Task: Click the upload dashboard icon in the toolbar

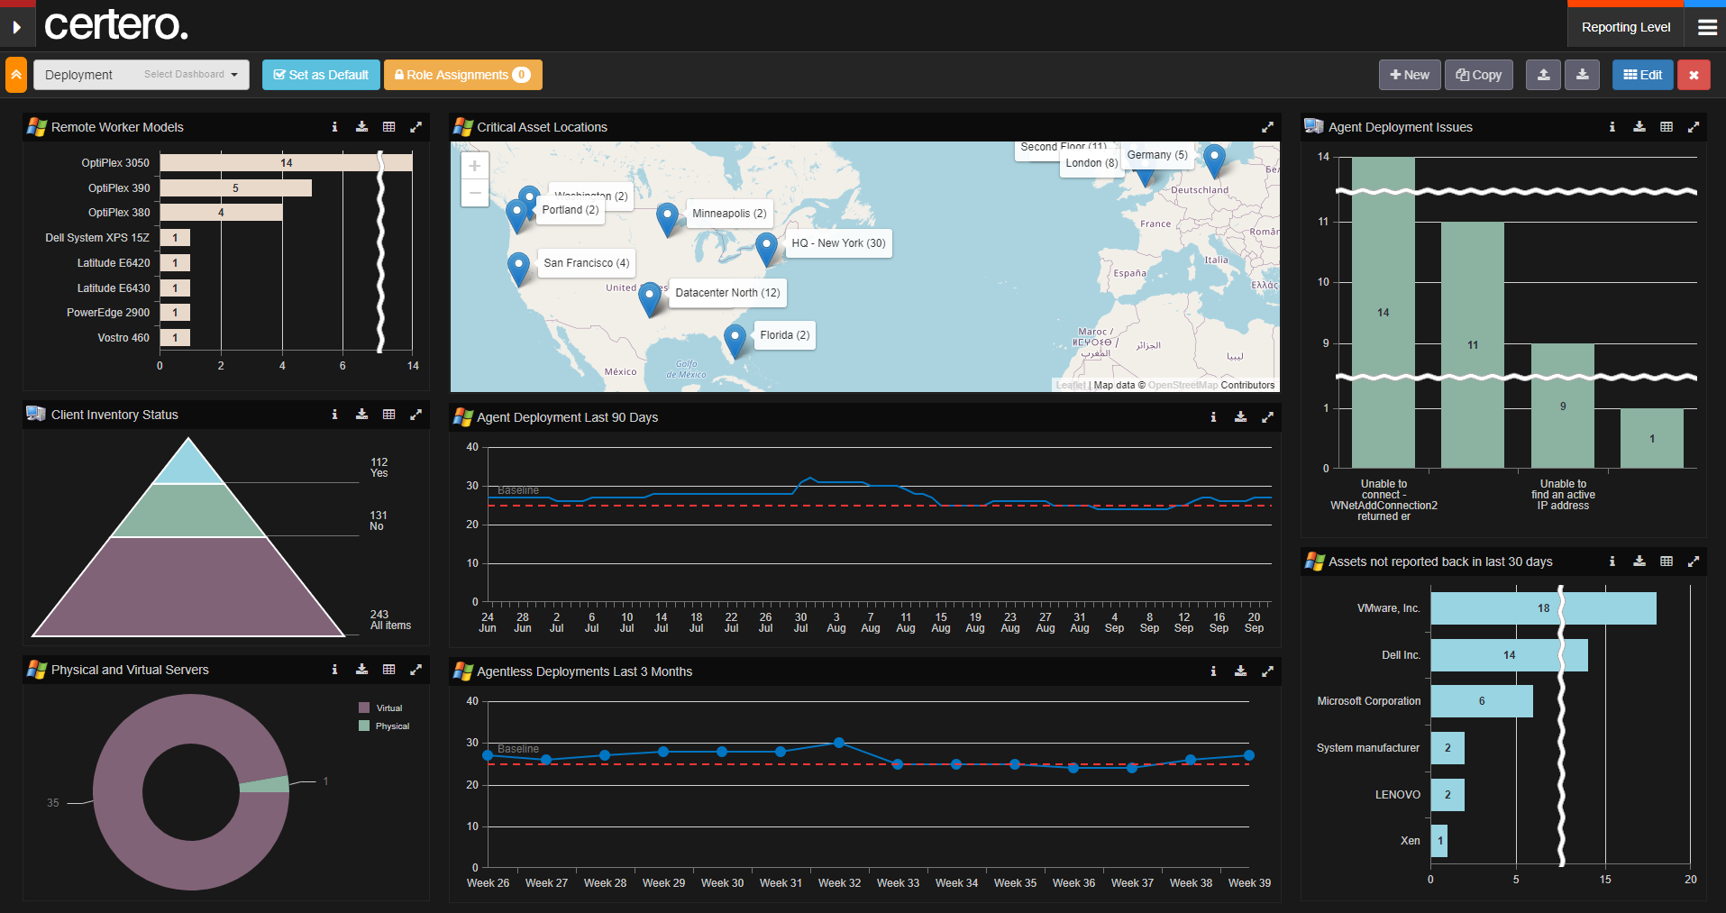Action: point(1543,75)
